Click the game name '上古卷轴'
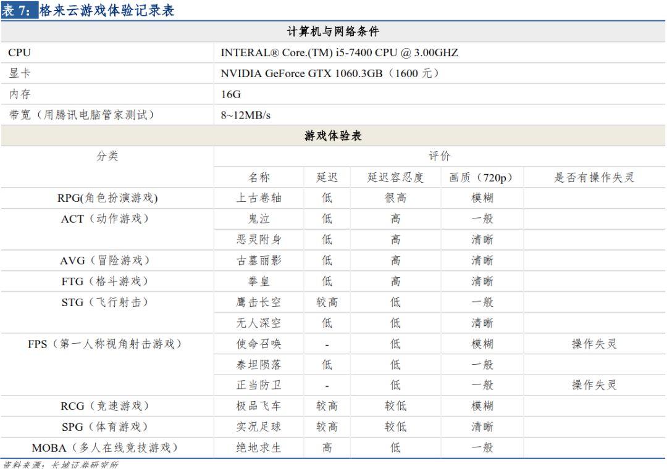This screenshot has width=667, height=469. 259,197
